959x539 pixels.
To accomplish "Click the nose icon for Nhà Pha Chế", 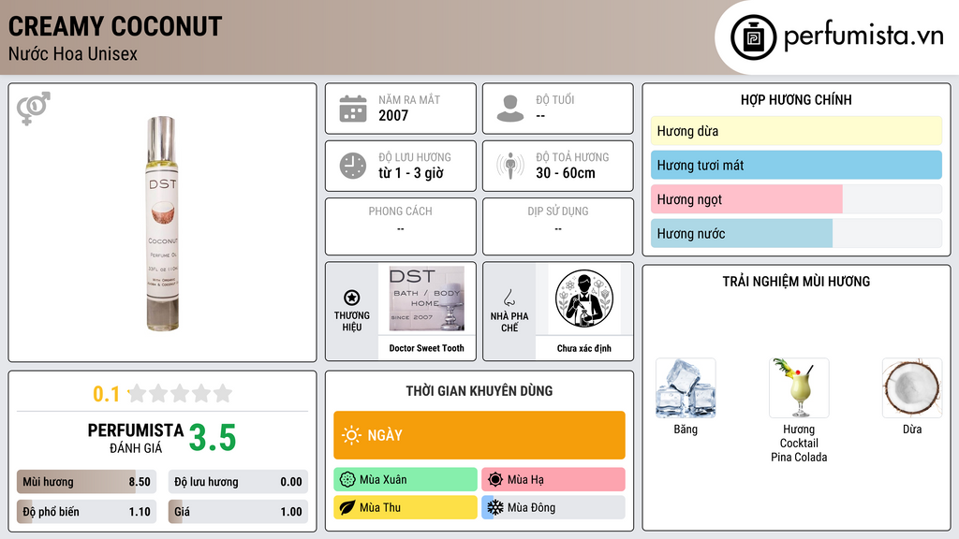I will pos(509,298).
